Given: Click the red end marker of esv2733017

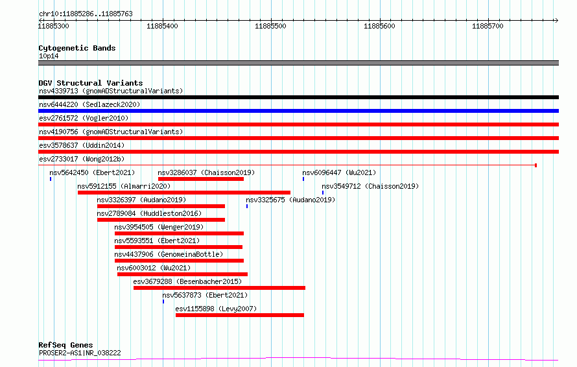Looking at the screenshot, I should click(536, 165).
